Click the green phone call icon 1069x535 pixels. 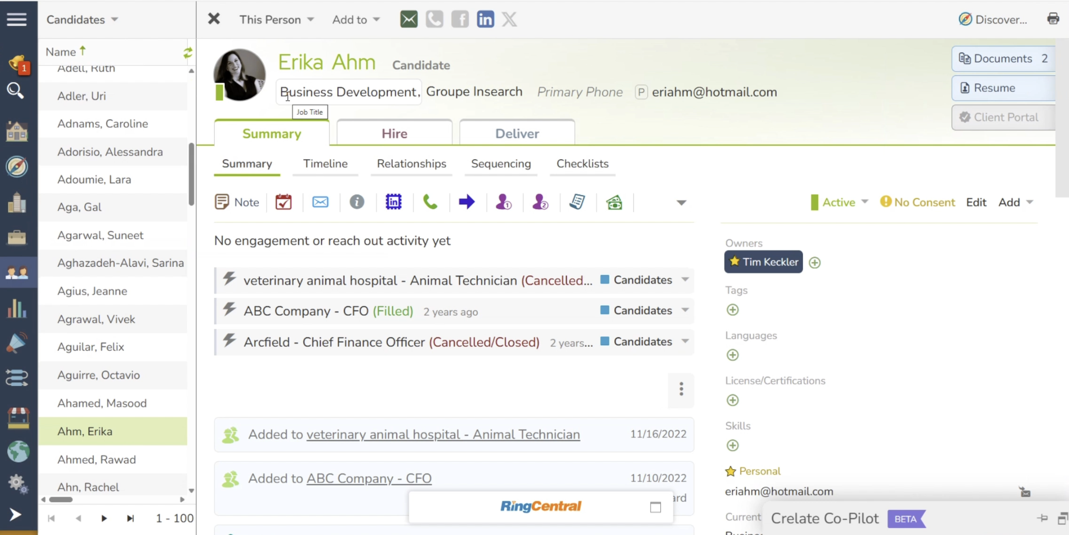430,202
